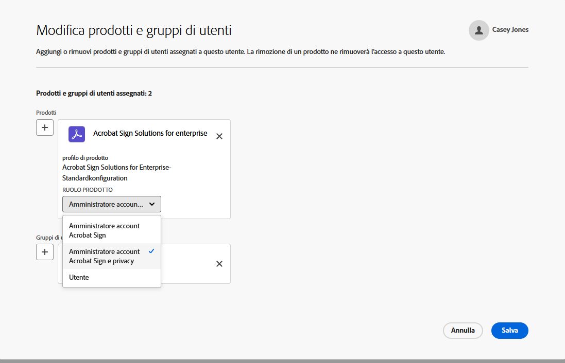Add a new product using the plus icon

[44, 127]
